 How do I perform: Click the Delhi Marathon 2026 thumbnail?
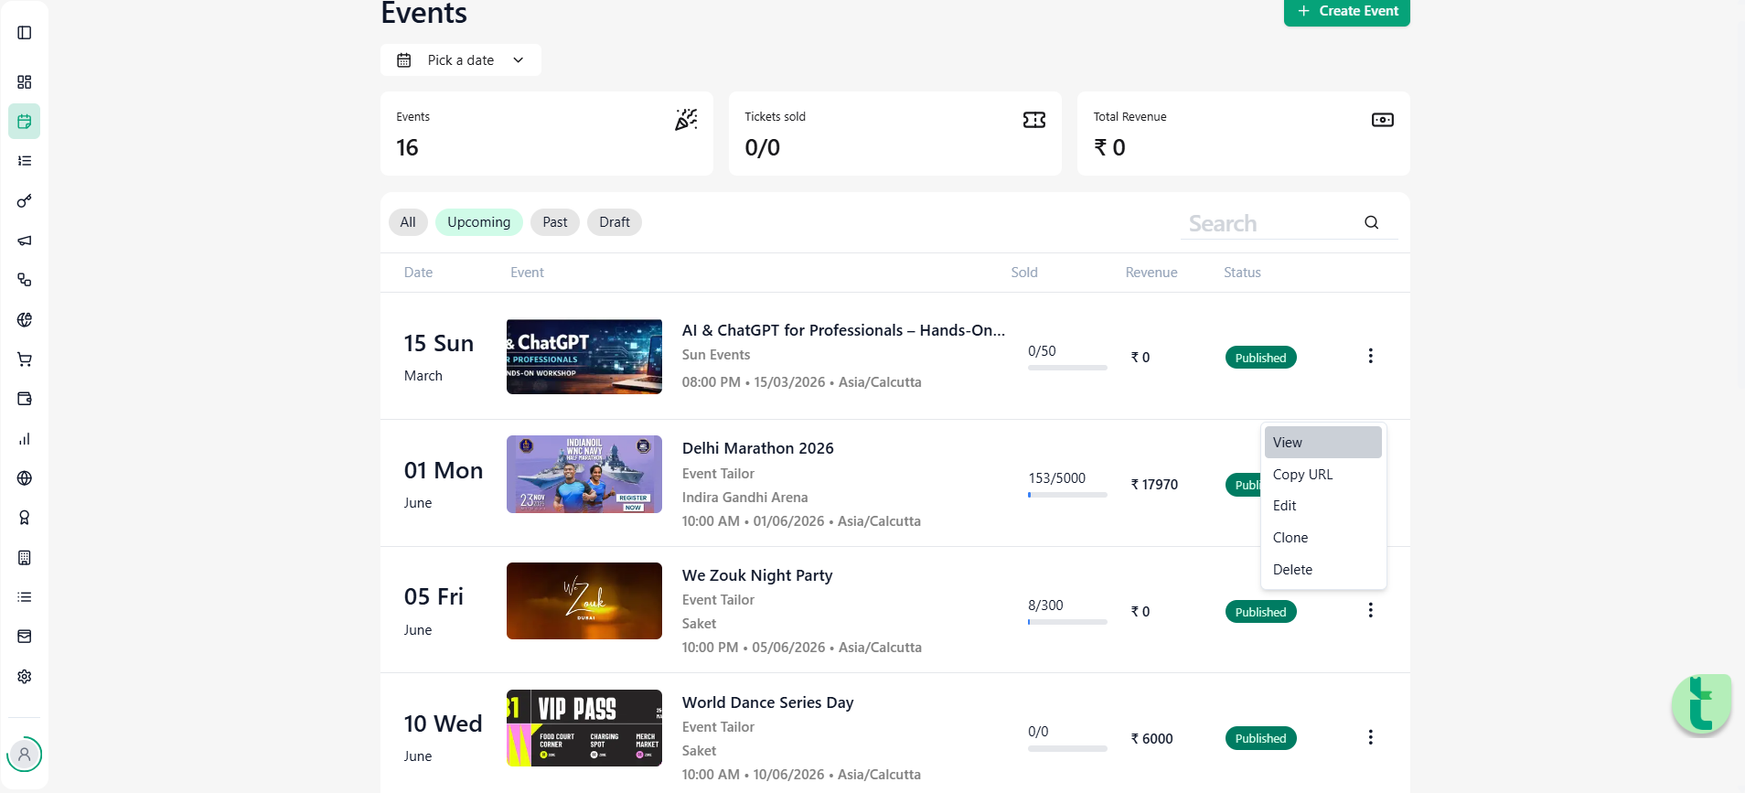[x=584, y=474]
